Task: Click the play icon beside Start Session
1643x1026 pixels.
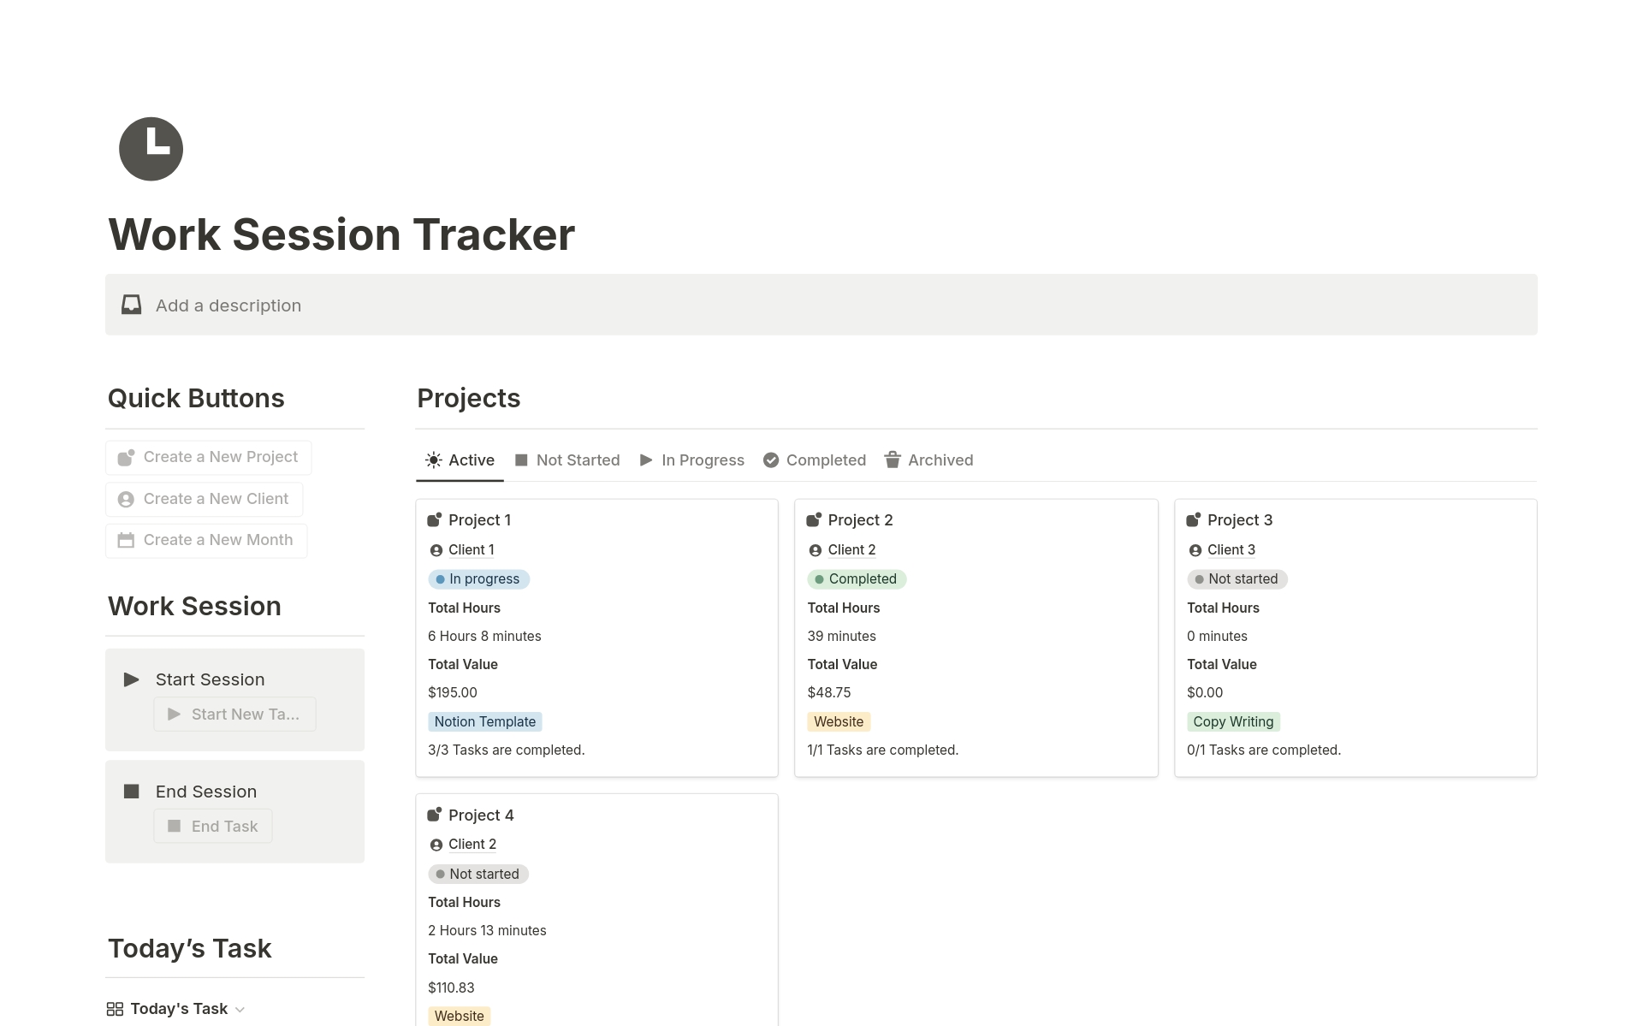Action: (x=131, y=679)
